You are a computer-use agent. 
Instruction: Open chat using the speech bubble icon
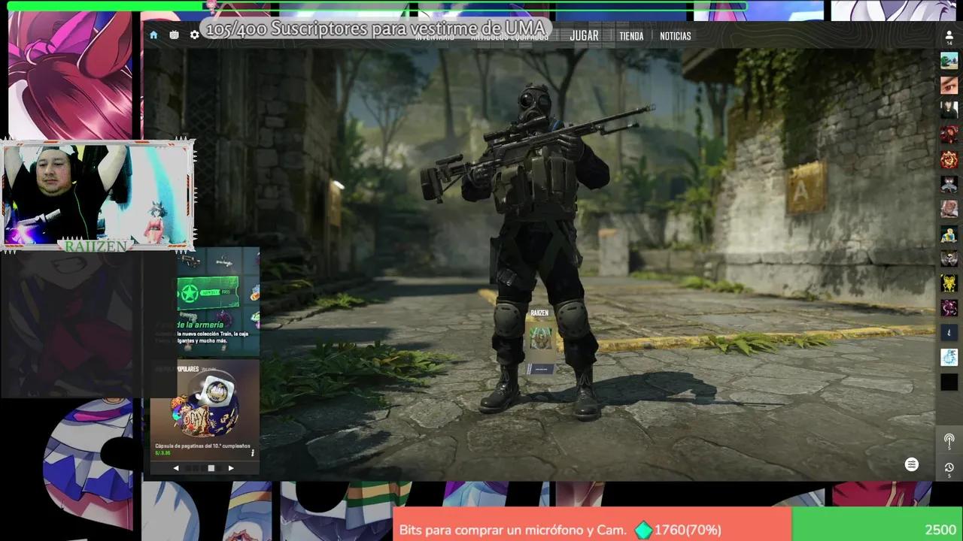click(911, 464)
